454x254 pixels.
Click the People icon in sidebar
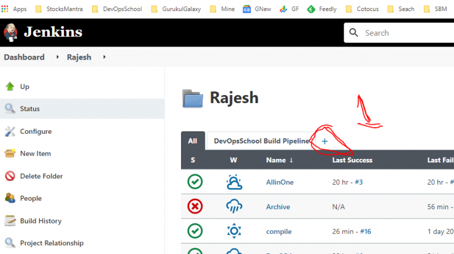coord(10,198)
